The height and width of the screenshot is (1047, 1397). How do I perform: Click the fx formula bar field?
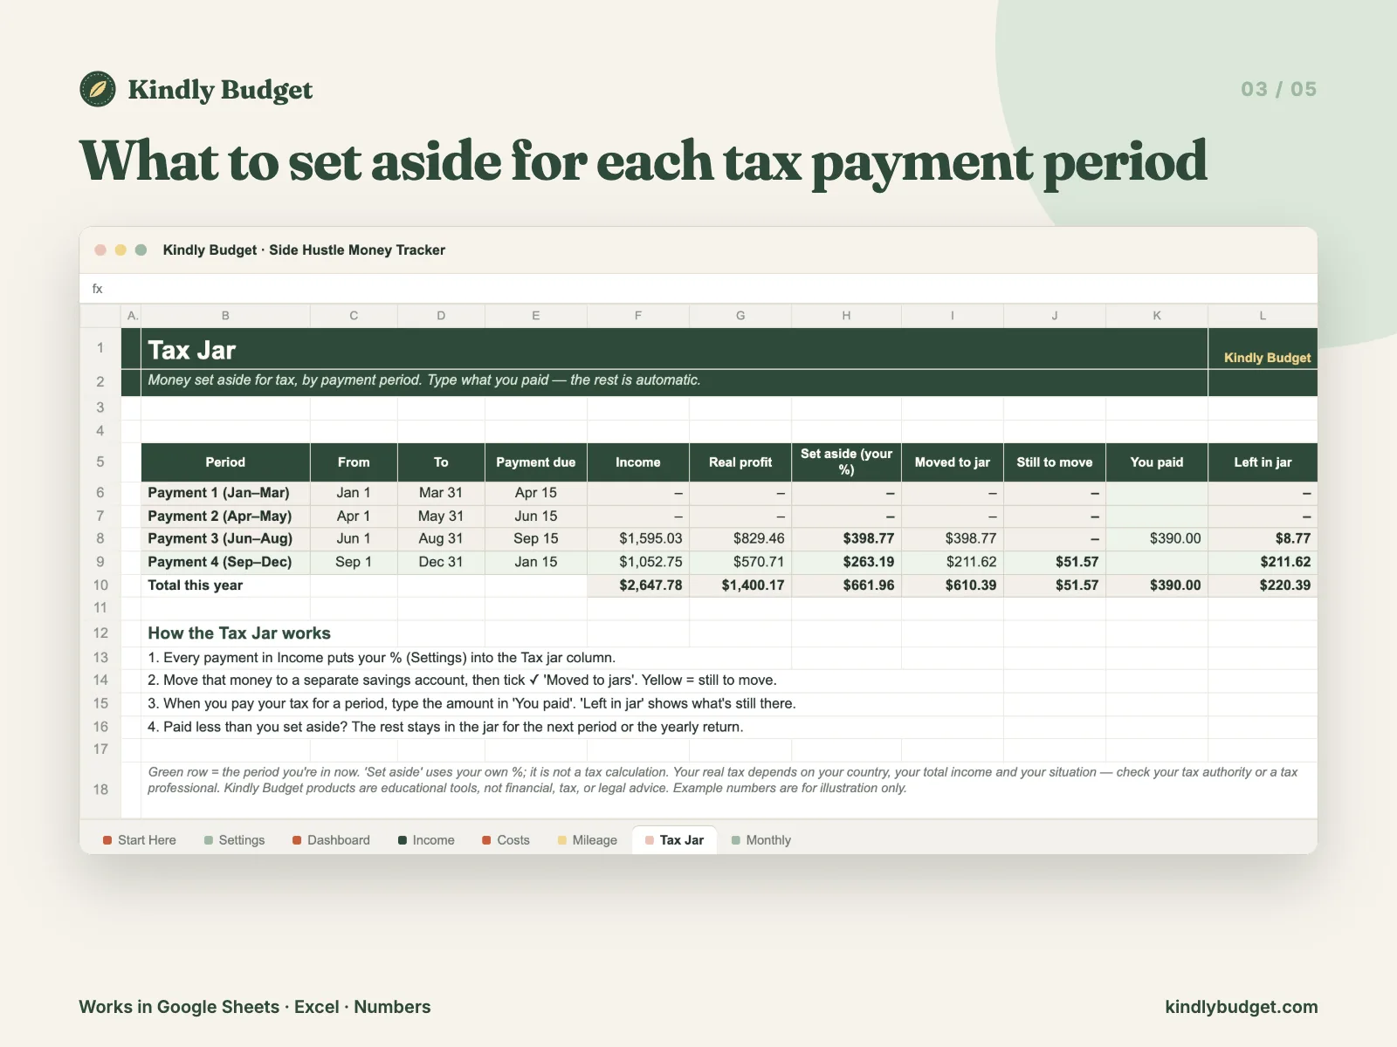pyautogui.click(x=698, y=289)
